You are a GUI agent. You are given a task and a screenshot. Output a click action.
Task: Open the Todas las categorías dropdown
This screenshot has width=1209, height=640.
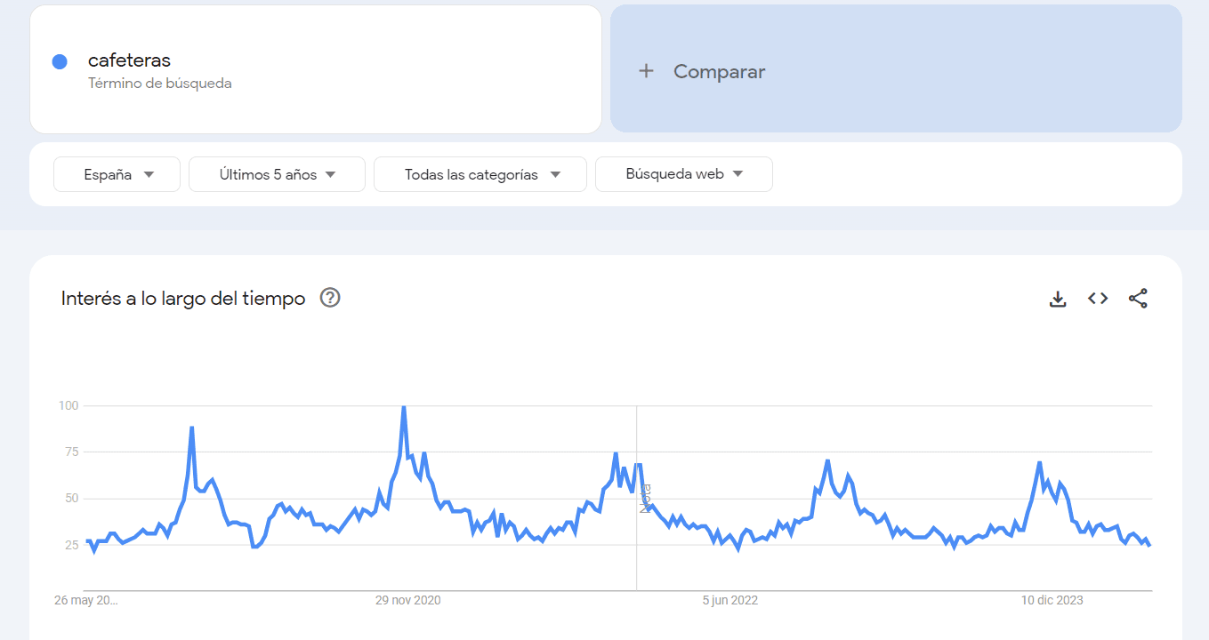click(x=480, y=174)
